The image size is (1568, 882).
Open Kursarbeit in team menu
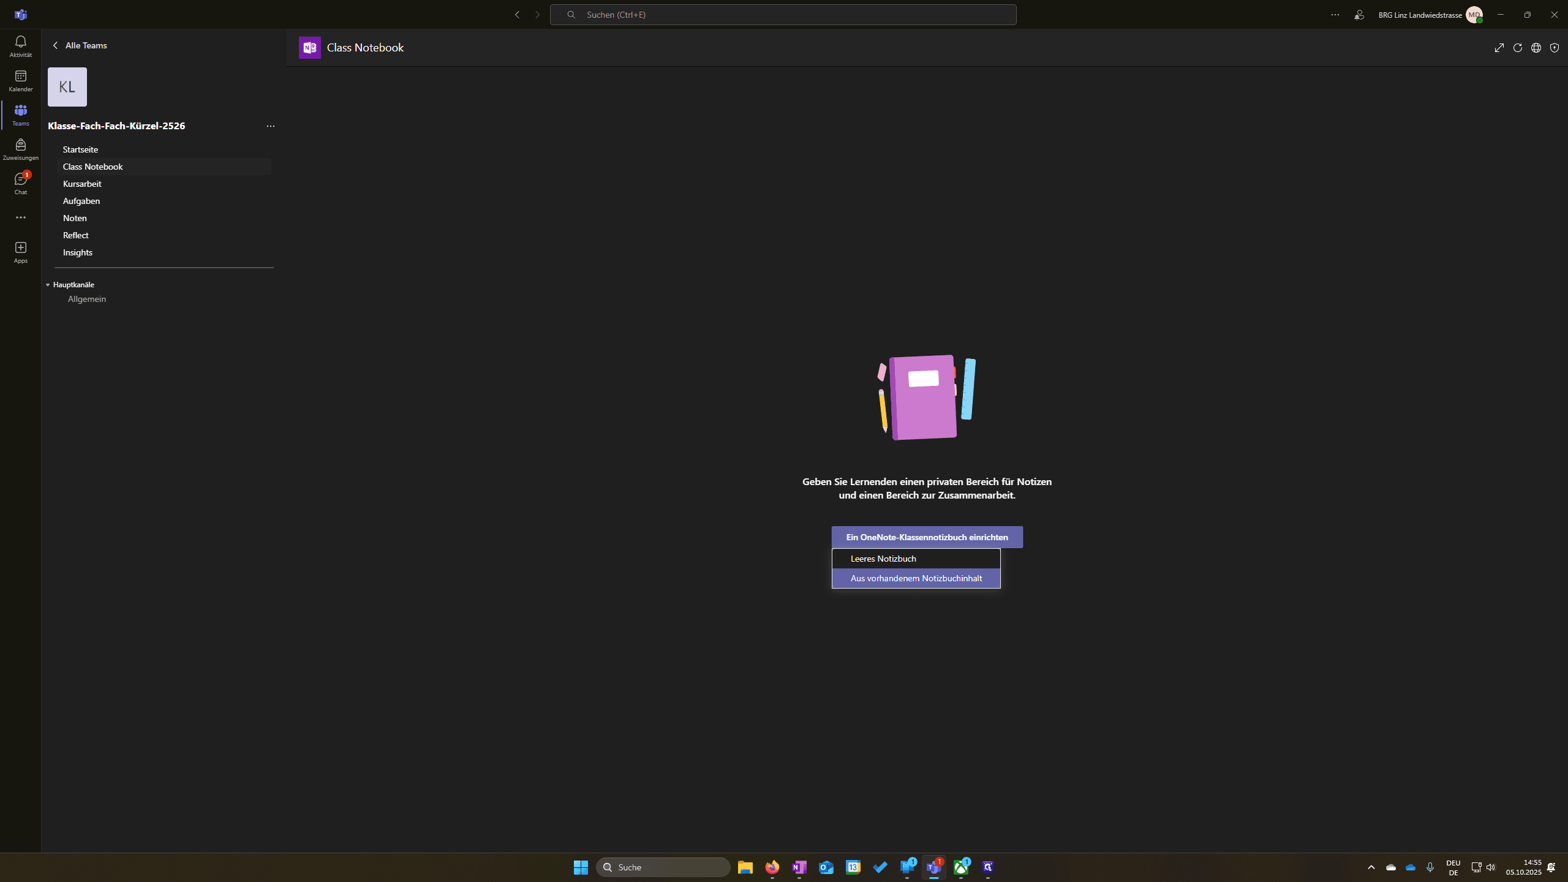(x=164, y=184)
